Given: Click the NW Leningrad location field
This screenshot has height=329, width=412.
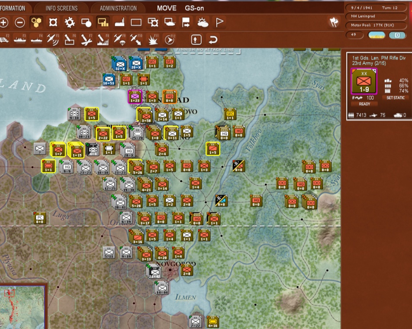Looking at the screenshot, I should click(x=376, y=16).
